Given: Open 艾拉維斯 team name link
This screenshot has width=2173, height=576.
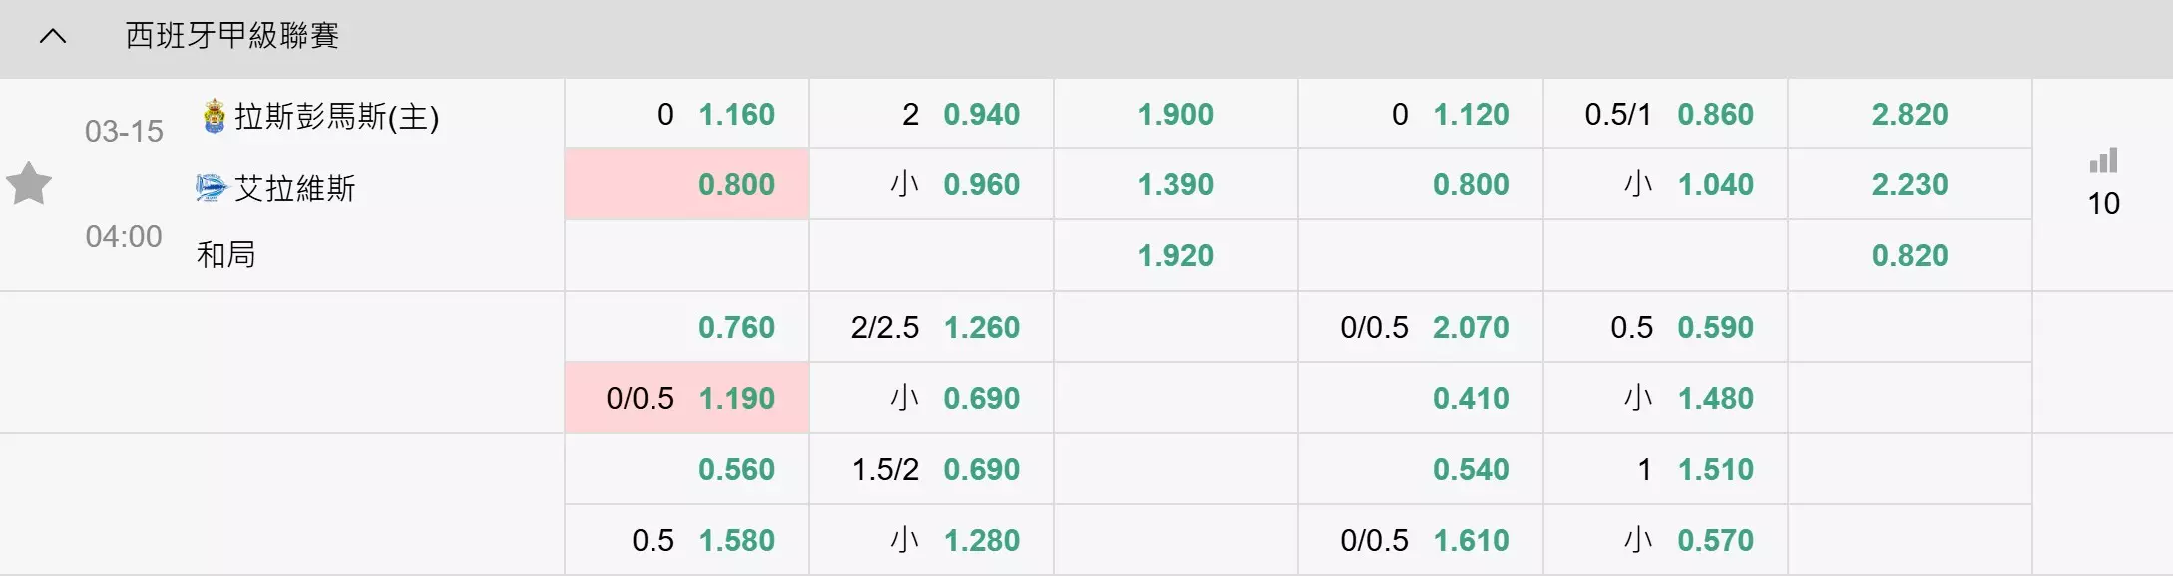Looking at the screenshot, I should [295, 188].
